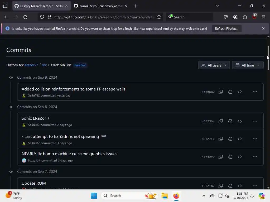The height and width of the screenshot is (202, 270).
Task: Open the Windows Start menu
Action: click(x=94, y=196)
